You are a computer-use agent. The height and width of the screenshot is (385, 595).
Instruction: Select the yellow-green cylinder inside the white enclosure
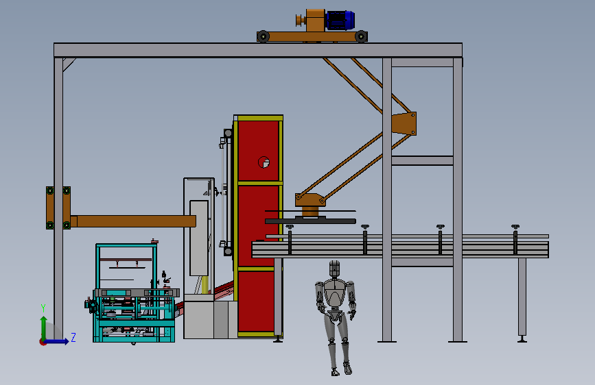tap(205, 285)
